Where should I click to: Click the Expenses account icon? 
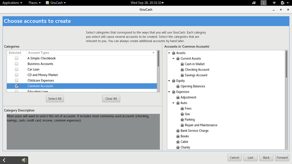pos(174,92)
